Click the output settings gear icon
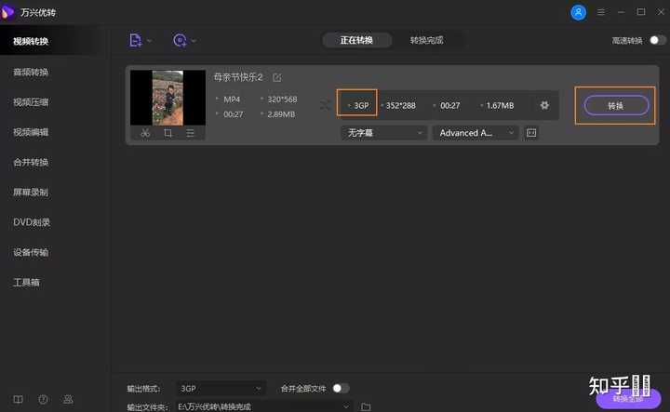This screenshot has width=670, height=412. click(544, 105)
